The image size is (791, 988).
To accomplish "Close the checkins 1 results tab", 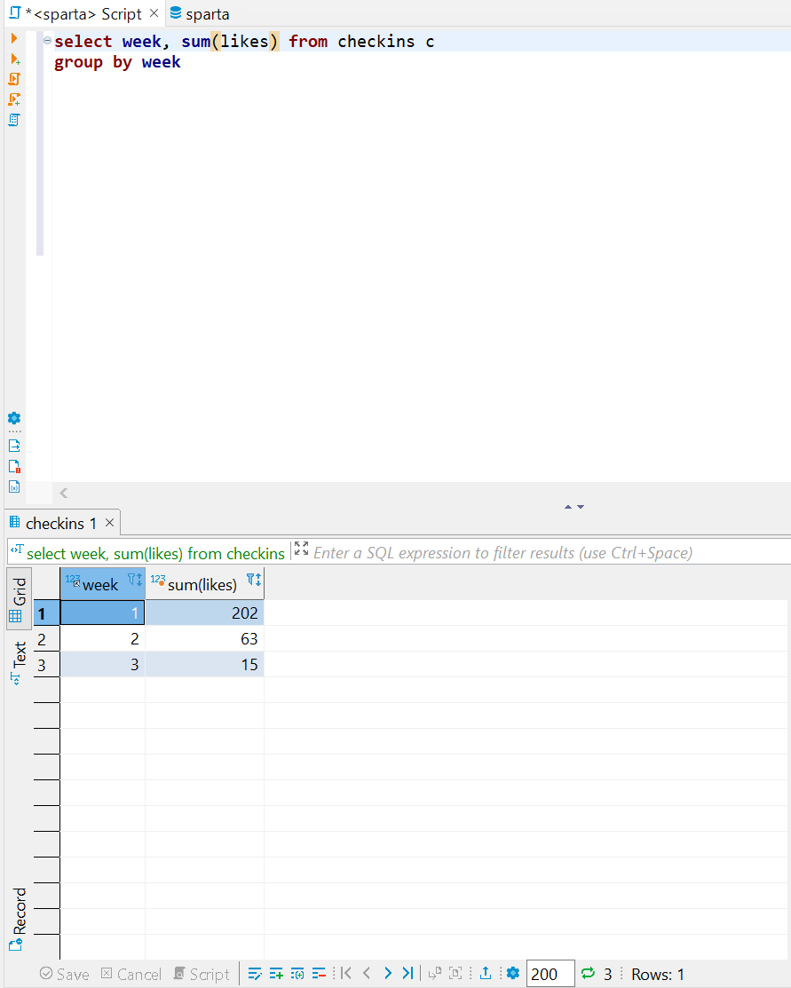I will coord(110,522).
